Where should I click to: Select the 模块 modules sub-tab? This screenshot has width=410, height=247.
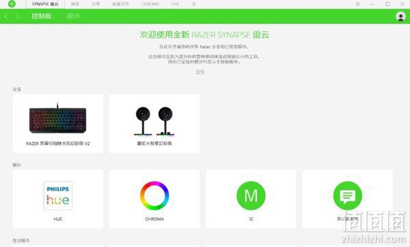pyautogui.click(x=73, y=16)
